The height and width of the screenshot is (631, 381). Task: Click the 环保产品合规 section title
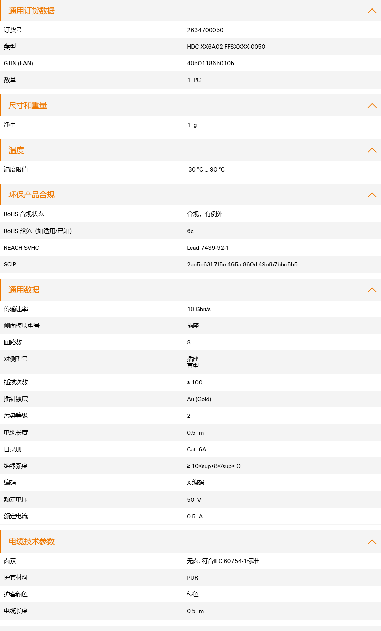tap(32, 195)
